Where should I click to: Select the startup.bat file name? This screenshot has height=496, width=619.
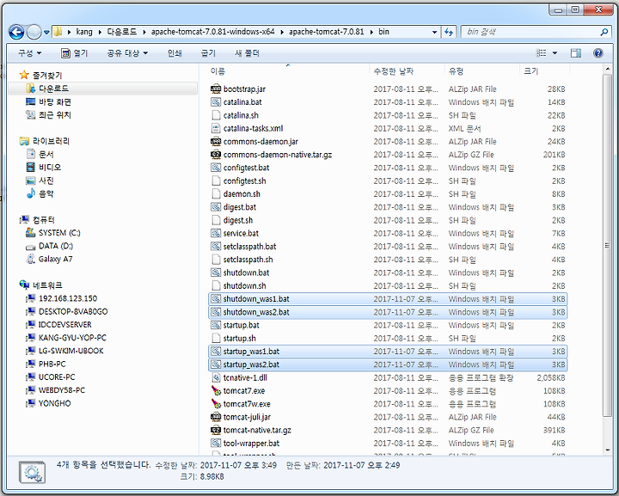(x=242, y=325)
